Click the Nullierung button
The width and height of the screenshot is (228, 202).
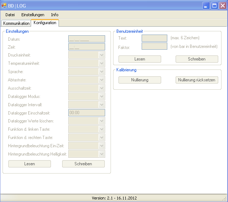[x=140, y=80]
